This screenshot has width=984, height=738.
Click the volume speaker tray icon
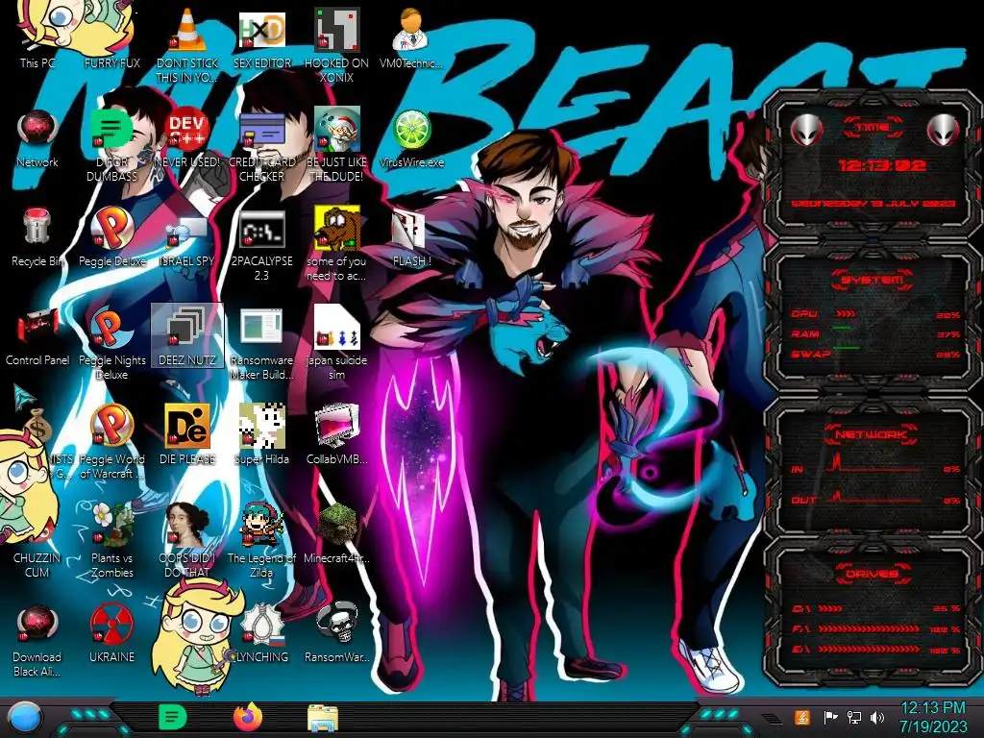877,717
